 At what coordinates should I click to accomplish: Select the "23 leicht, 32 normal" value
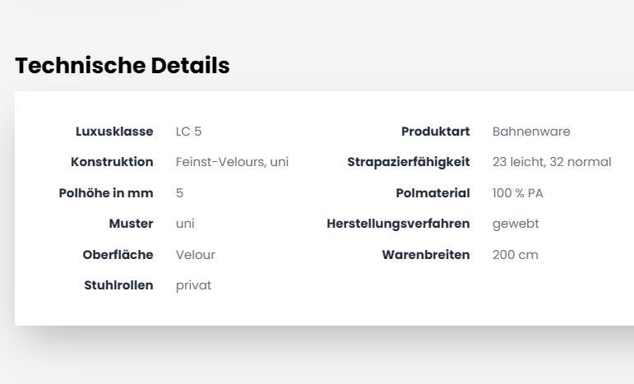552,162
